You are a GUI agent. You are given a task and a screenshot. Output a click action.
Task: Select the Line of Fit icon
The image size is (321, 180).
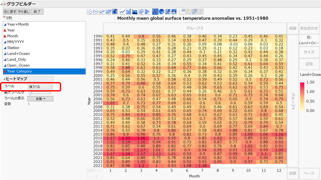click(x=102, y=12)
